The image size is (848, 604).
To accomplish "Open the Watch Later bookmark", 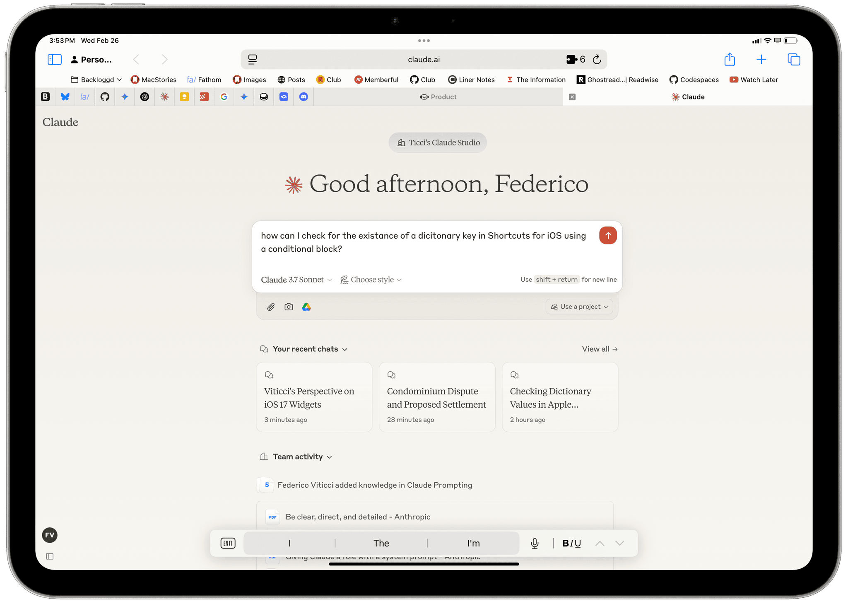I will 754,80.
